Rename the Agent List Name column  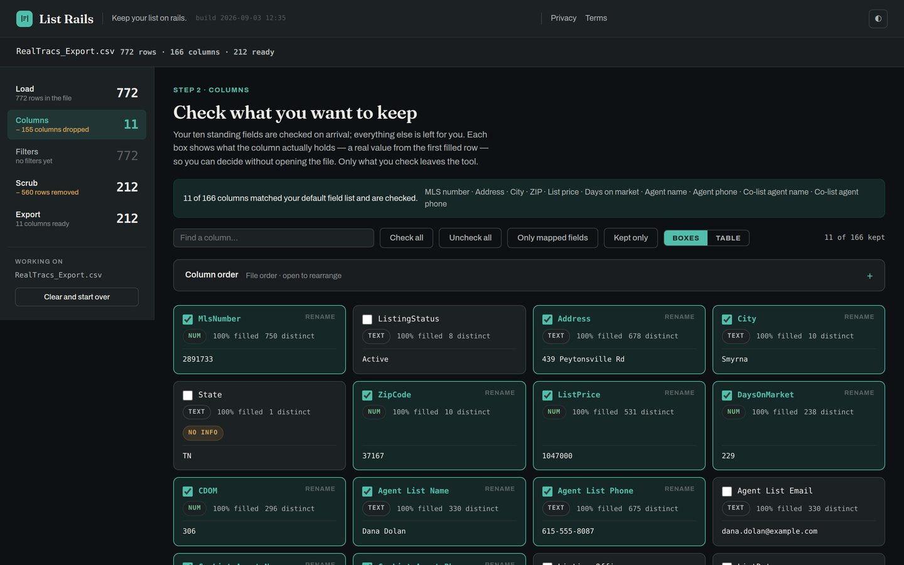500,489
